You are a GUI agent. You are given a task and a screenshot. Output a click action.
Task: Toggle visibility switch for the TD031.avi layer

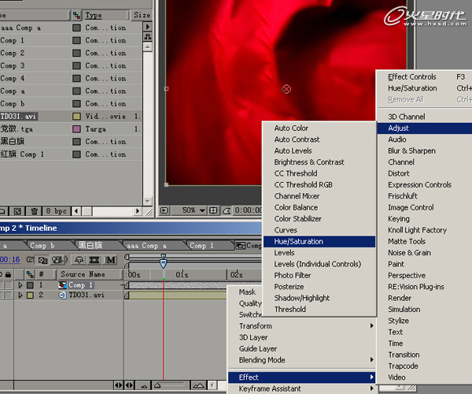[x=2, y=295]
